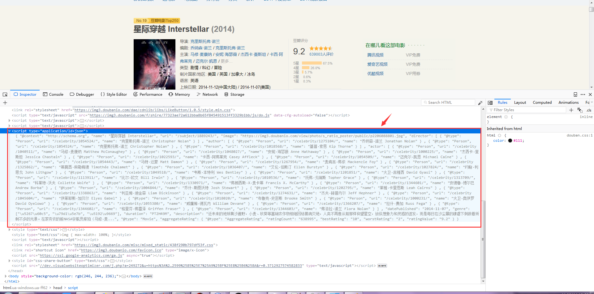The image size is (594, 294).
Task: Open devtools options three-dot menu
Action: click(583, 94)
